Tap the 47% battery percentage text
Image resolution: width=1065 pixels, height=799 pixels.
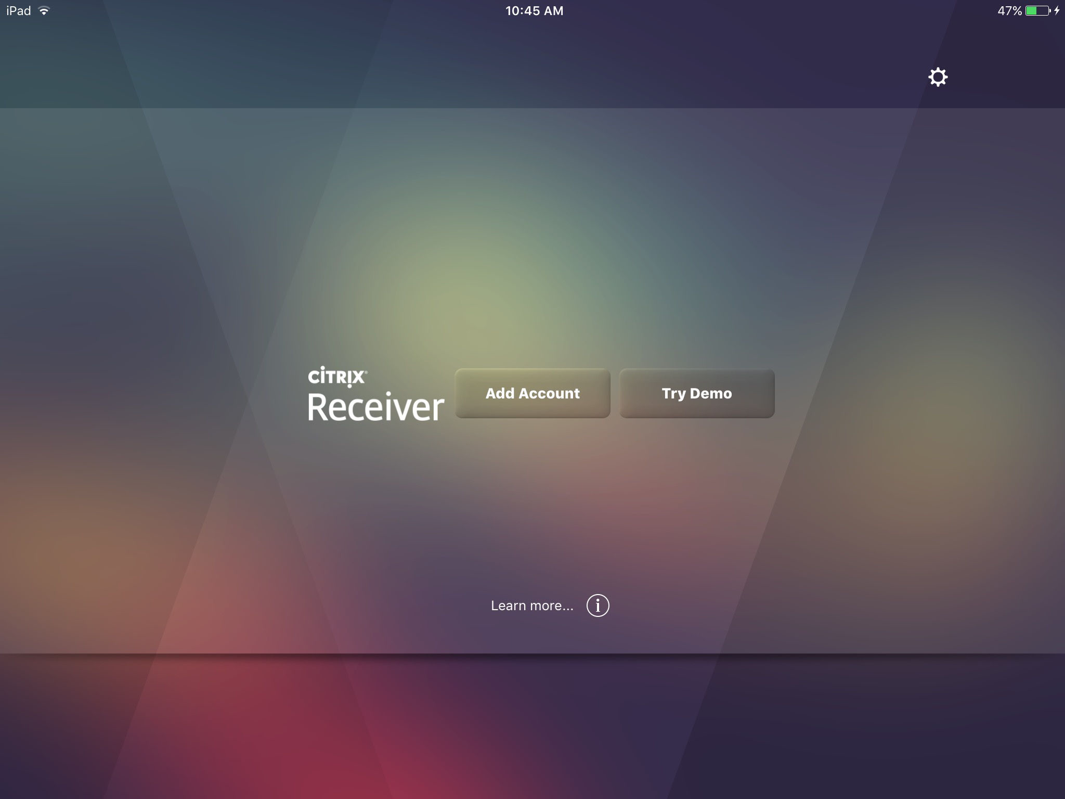[1009, 11]
